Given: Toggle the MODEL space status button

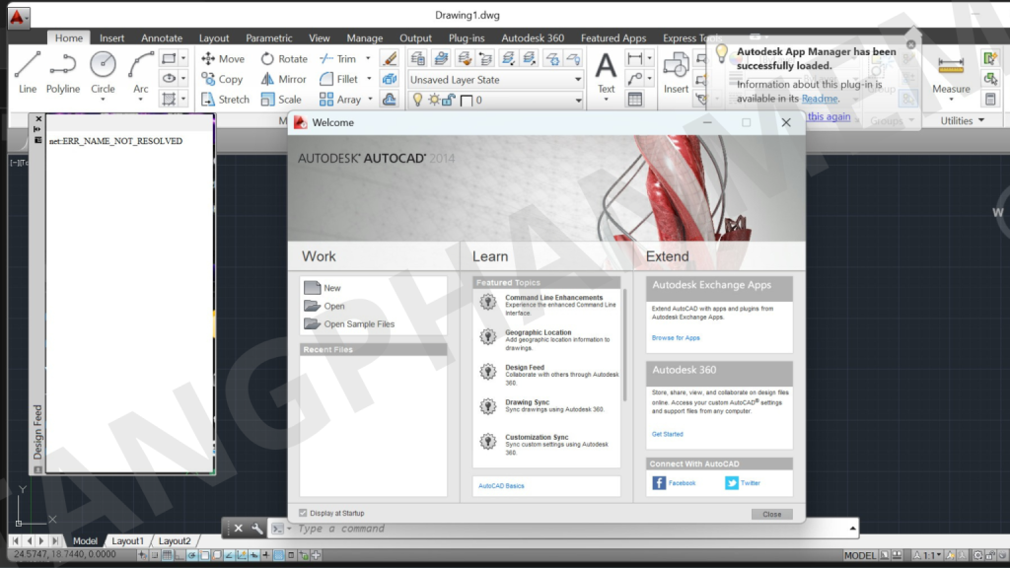Looking at the screenshot, I should (860, 556).
